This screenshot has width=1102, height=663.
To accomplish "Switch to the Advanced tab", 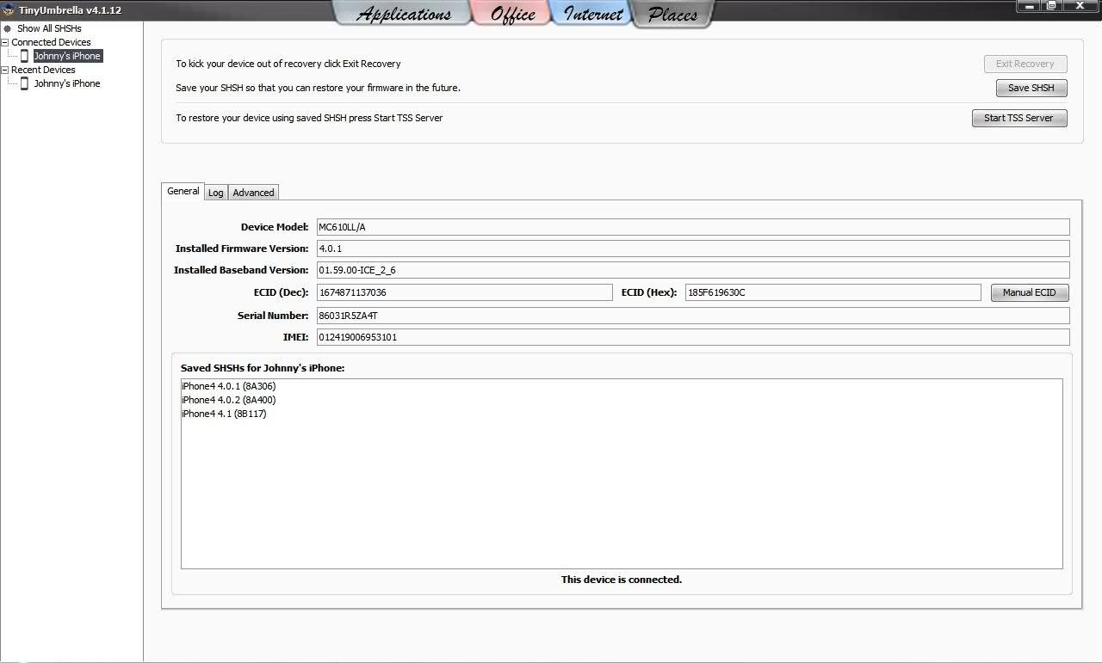I will click(253, 193).
